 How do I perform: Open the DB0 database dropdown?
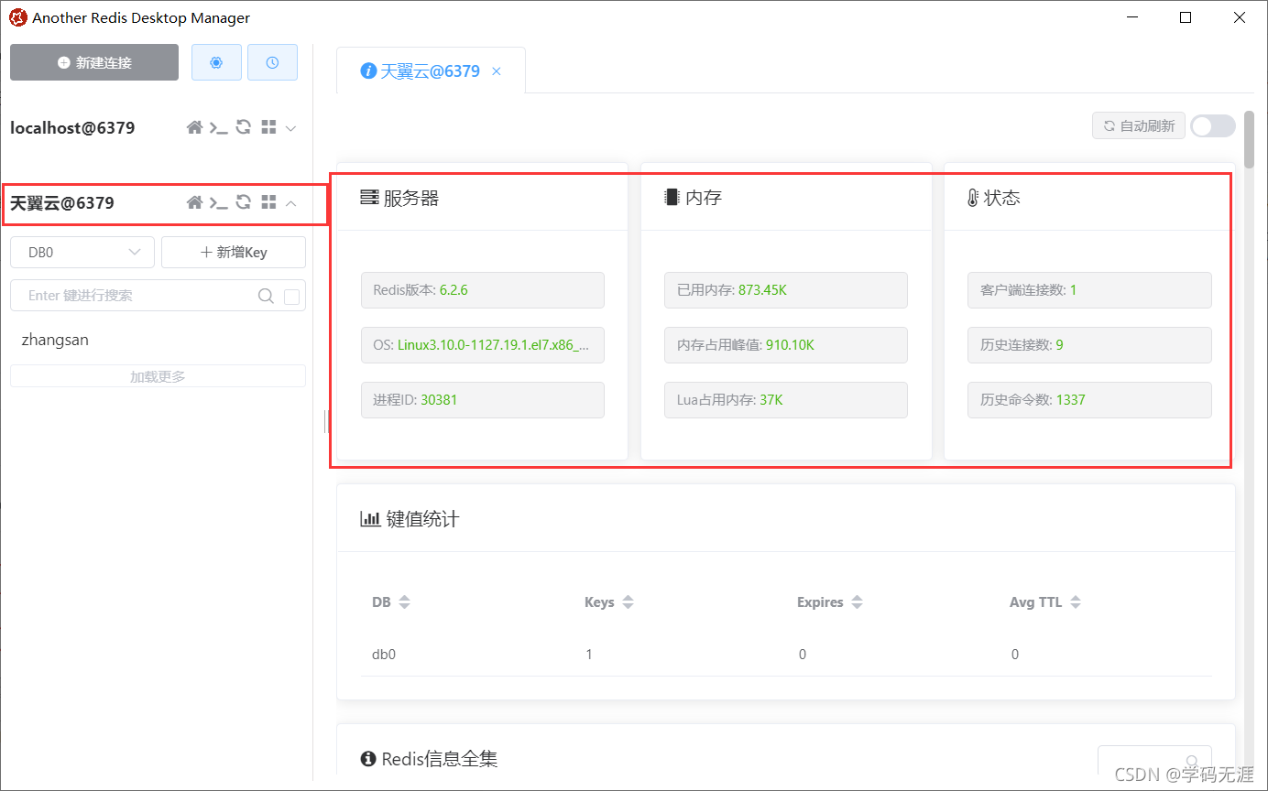pyautogui.click(x=82, y=252)
